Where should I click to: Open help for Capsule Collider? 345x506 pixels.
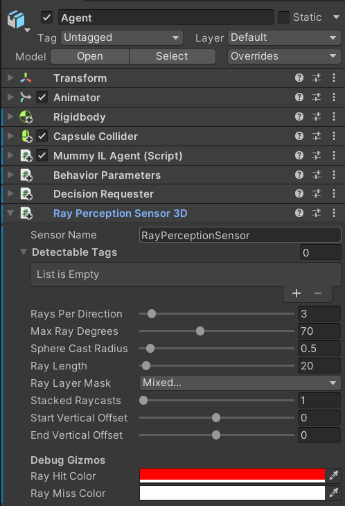(299, 136)
